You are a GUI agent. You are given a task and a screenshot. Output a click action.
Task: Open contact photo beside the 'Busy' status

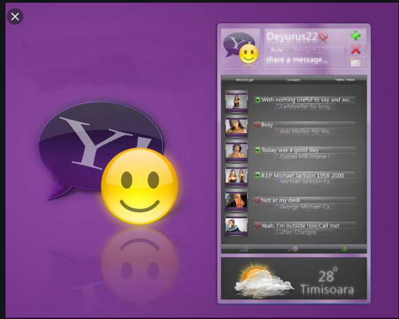click(237, 126)
